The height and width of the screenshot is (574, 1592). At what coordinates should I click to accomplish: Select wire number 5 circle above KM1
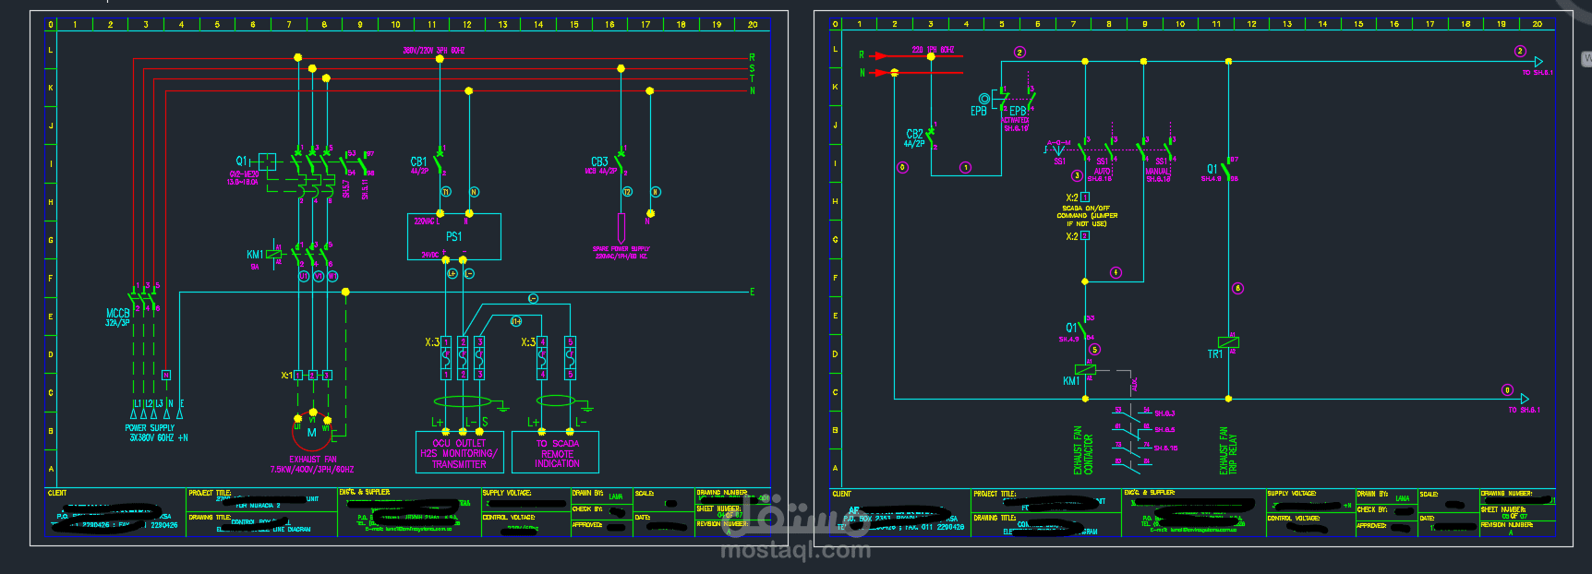click(1094, 350)
